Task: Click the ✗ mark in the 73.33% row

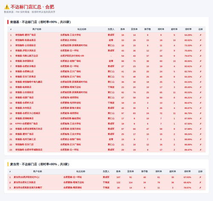Action: [x=201, y=46]
